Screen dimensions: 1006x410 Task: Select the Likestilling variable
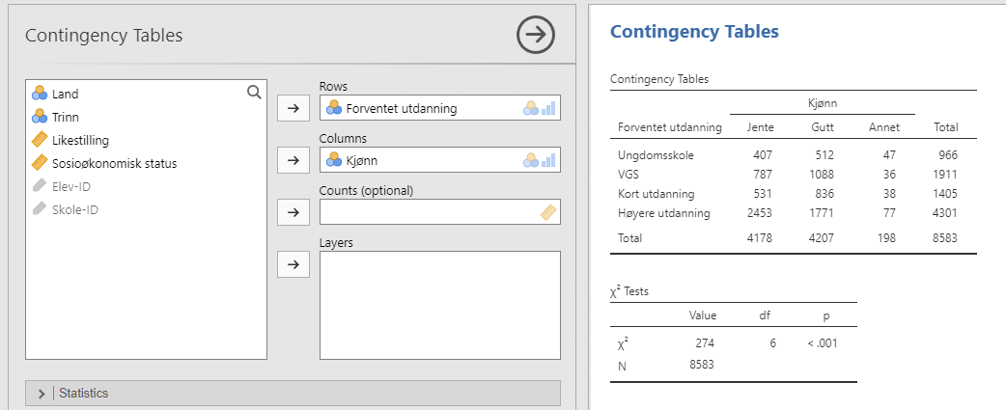(80, 140)
